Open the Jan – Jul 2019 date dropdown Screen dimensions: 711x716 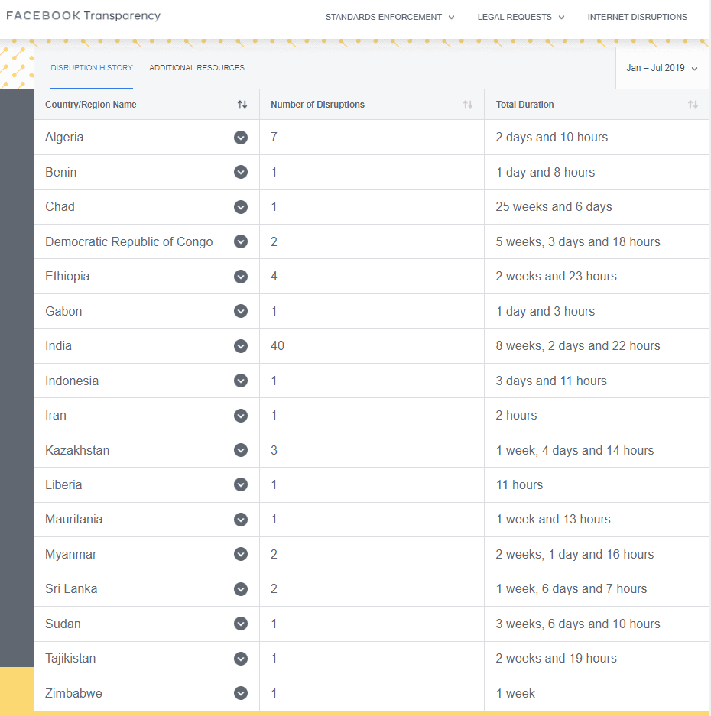click(661, 68)
